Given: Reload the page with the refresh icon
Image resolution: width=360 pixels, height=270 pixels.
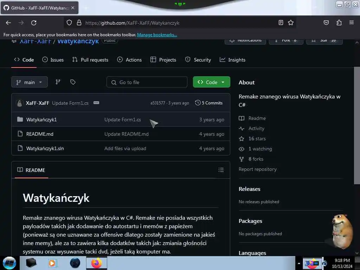Looking at the screenshot, I should click(34, 23).
